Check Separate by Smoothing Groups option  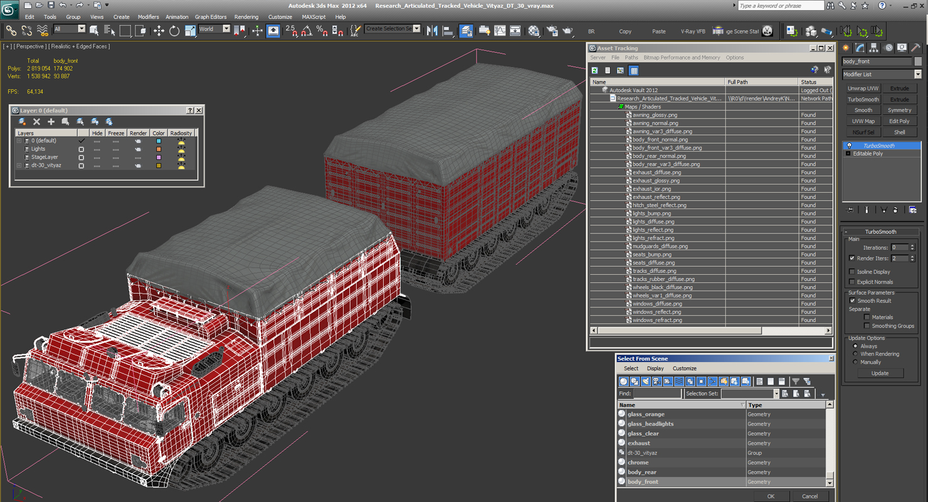pyautogui.click(x=867, y=326)
